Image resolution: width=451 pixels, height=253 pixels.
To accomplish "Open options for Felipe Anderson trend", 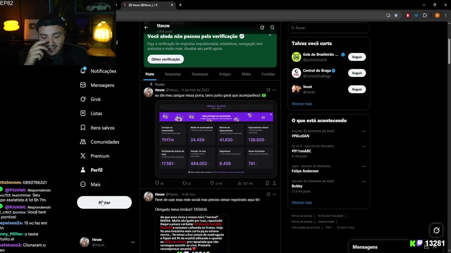I will pos(364,167).
